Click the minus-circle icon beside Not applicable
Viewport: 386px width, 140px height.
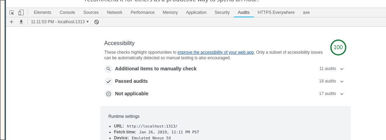(x=109, y=94)
